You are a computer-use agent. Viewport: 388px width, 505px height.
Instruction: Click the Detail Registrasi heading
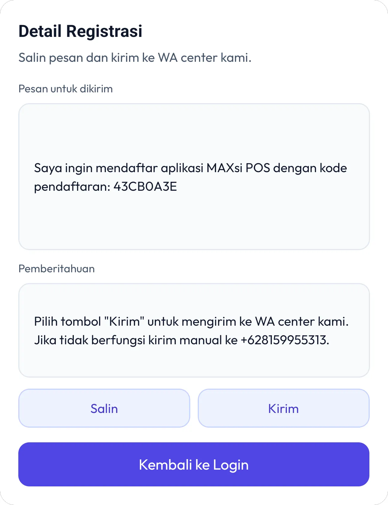tap(81, 31)
